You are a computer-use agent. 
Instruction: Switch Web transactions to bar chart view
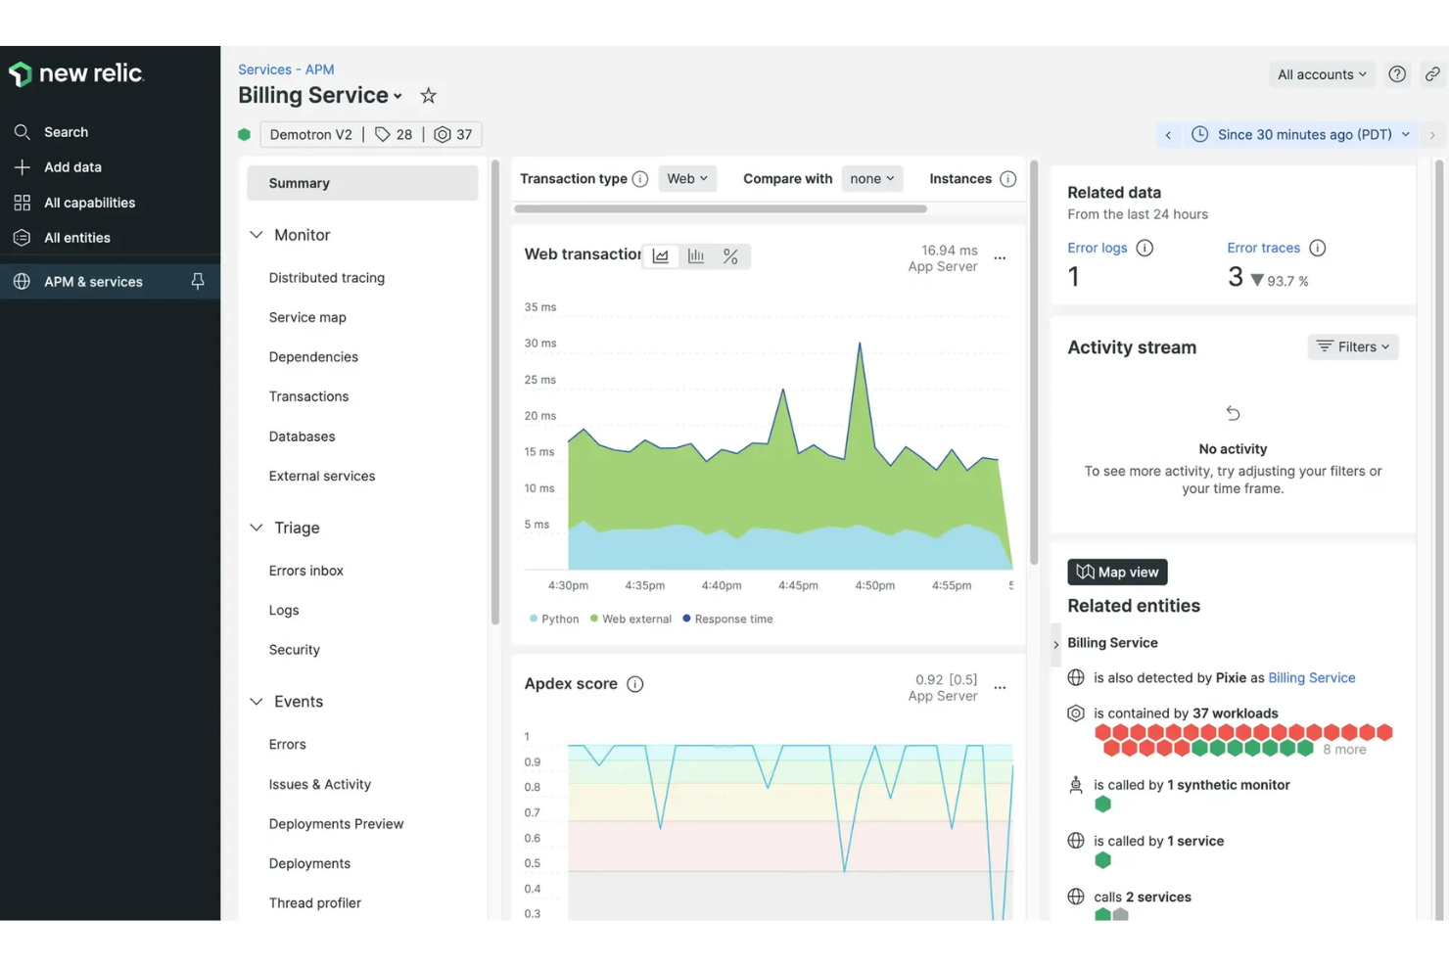pyautogui.click(x=696, y=255)
